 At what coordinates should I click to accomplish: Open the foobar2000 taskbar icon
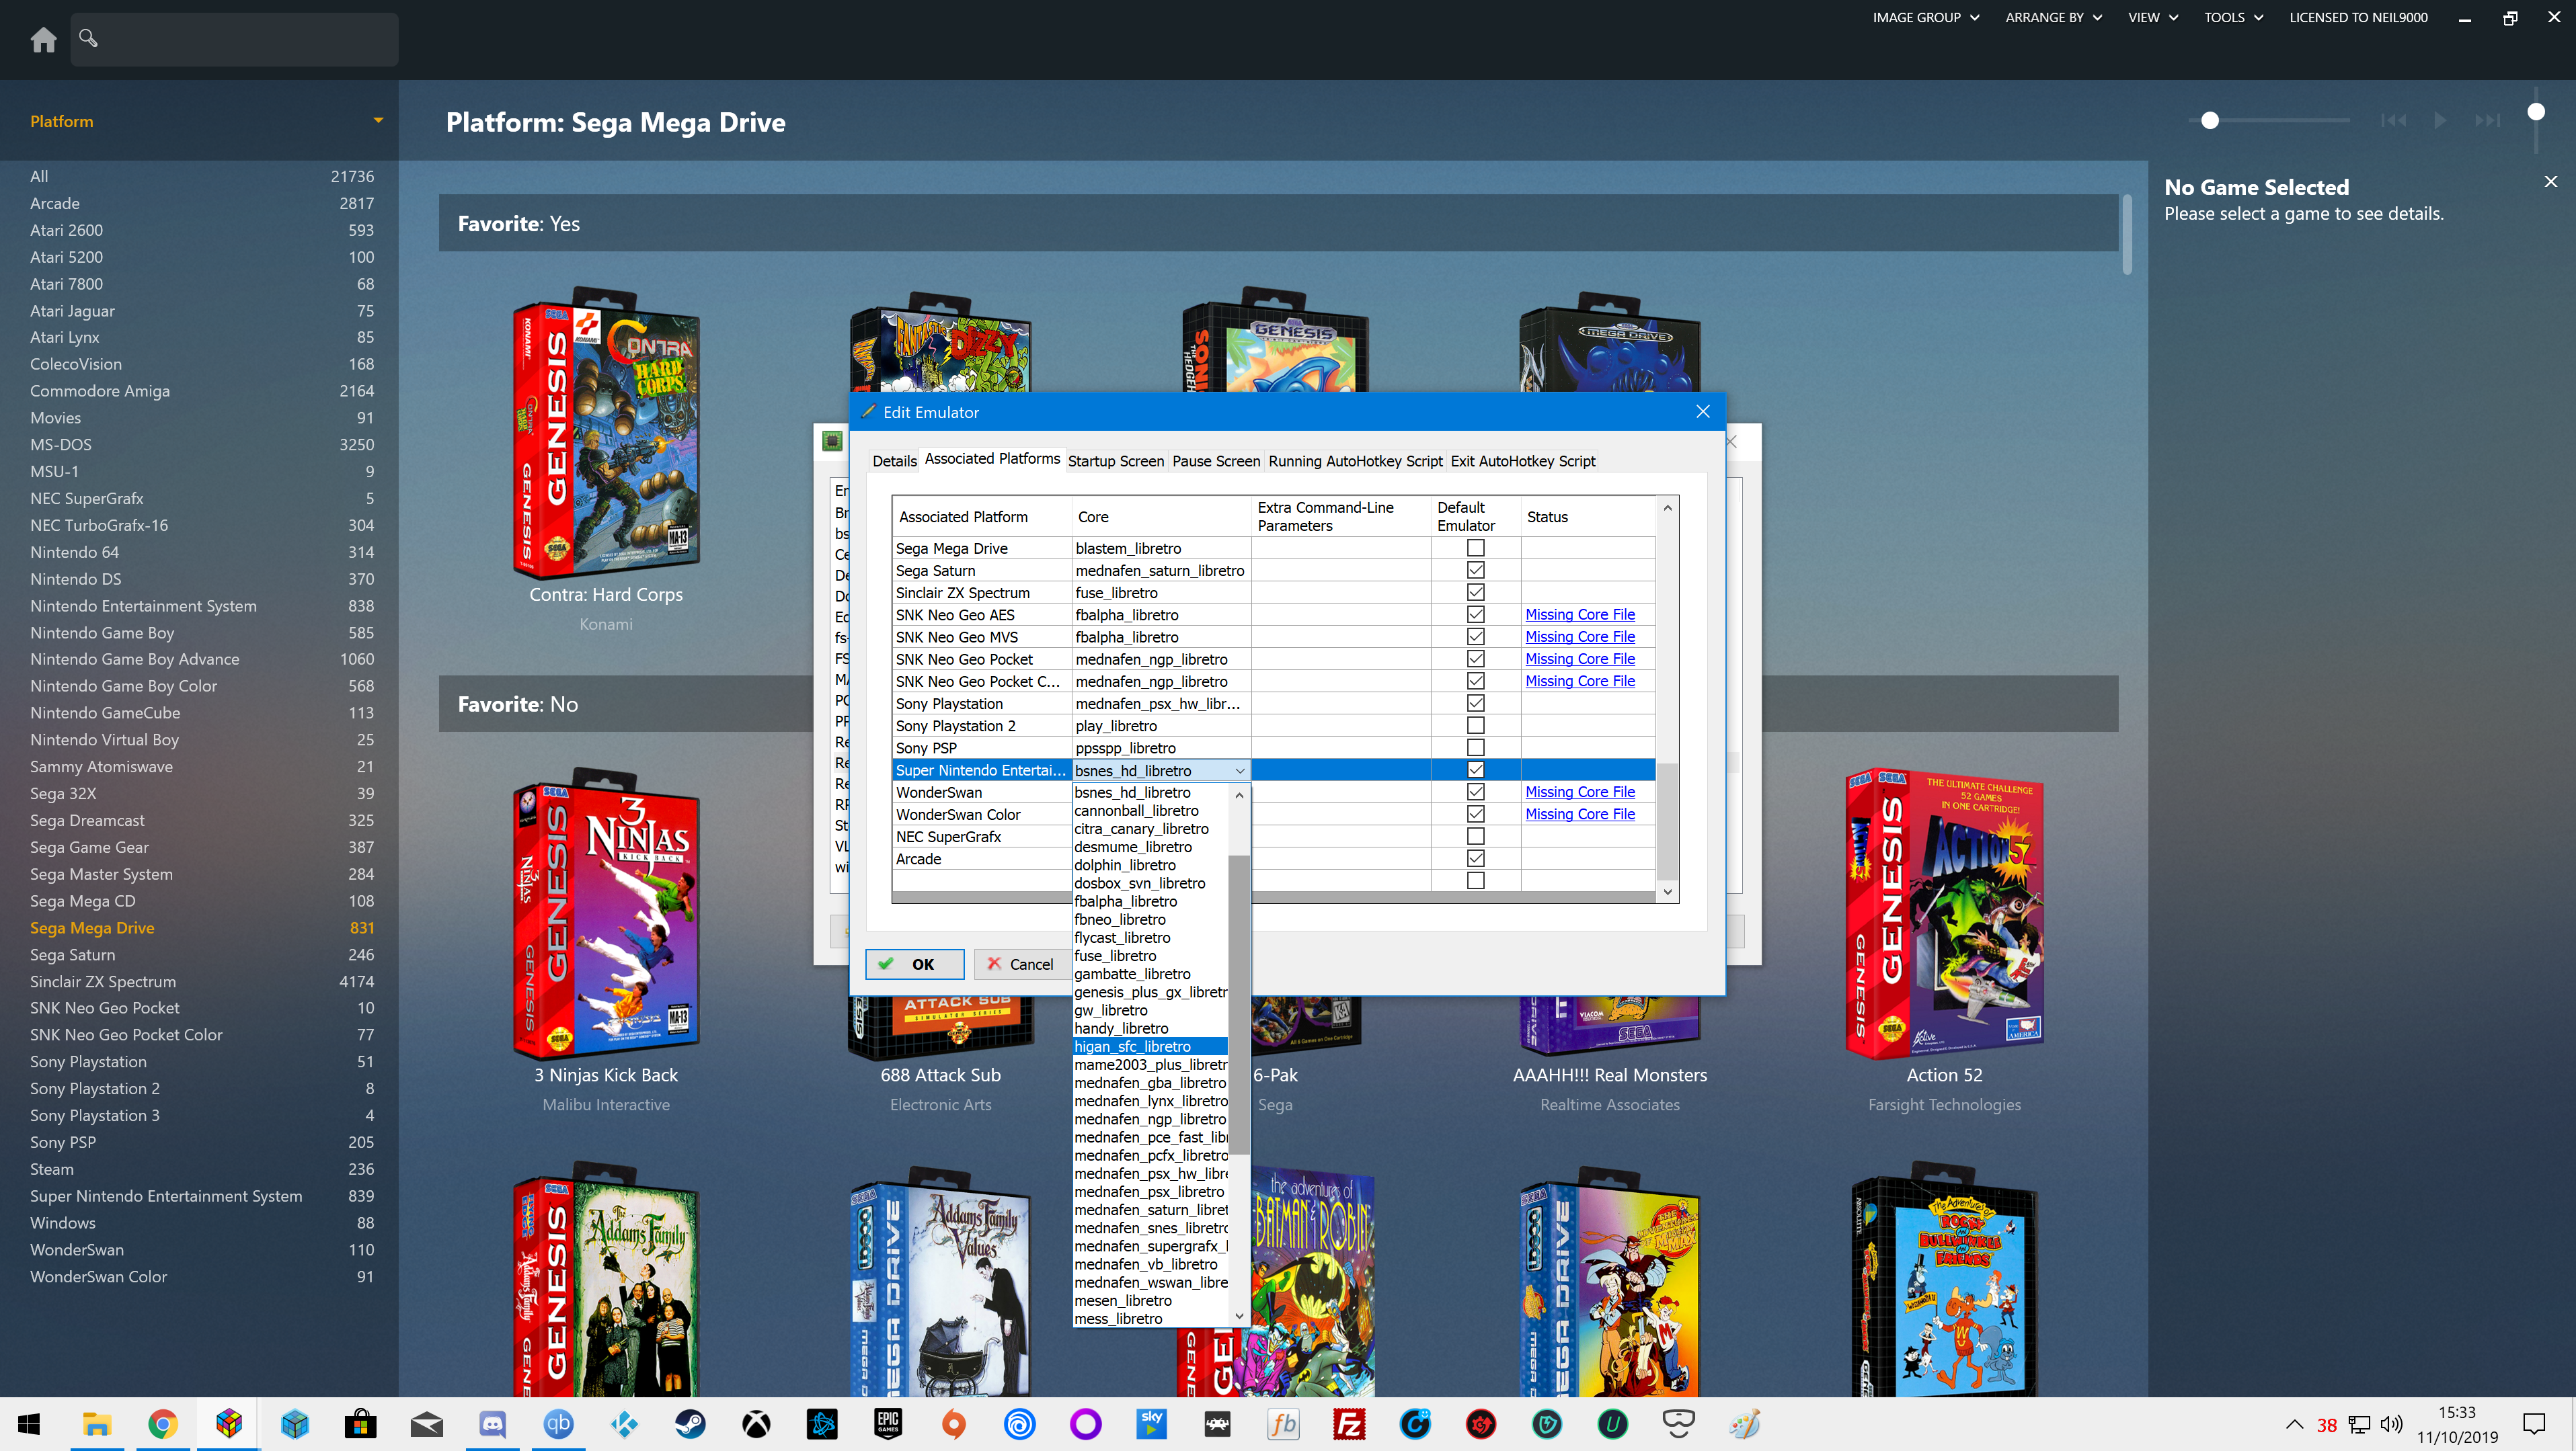1283,1424
